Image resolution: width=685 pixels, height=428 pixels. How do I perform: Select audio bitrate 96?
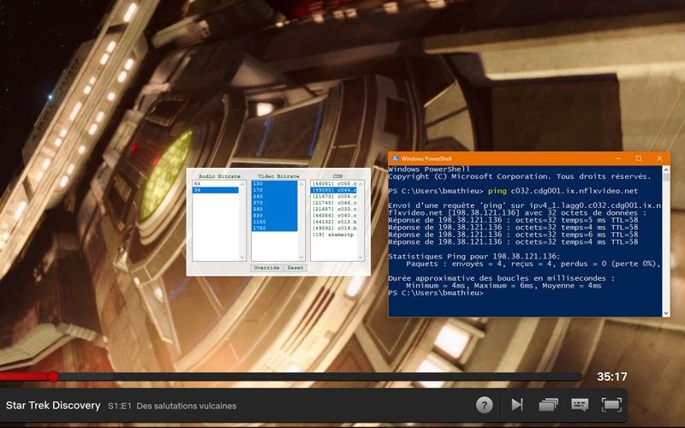(216, 190)
